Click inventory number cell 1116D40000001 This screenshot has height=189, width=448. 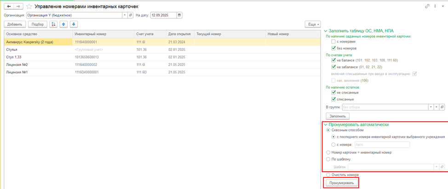[x=103, y=72]
